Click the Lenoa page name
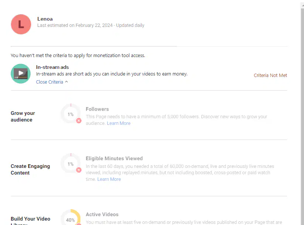This screenshot has width=304, height=225. pyautogui.click(x=45, y=19)
